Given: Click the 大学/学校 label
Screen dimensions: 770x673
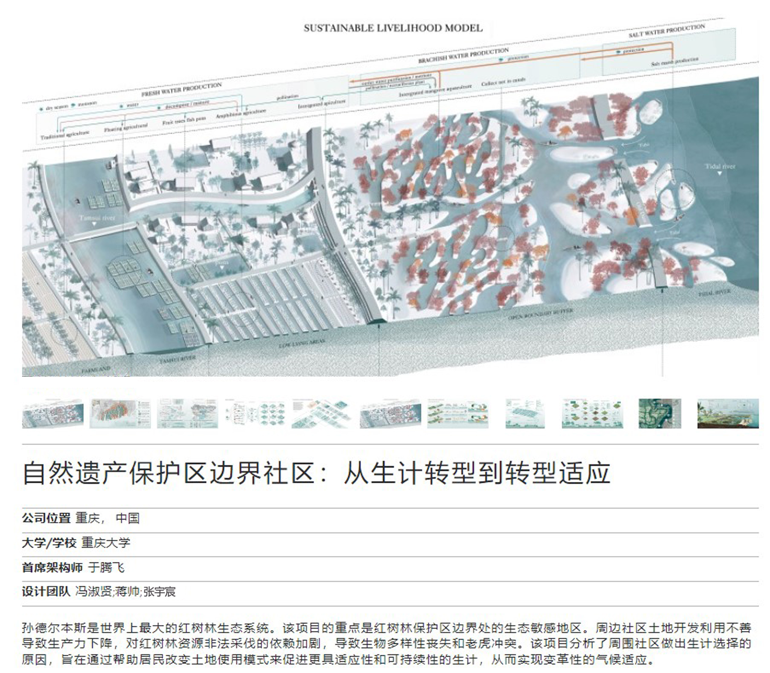Looking at the screenshot, I should tap(49, 543).
